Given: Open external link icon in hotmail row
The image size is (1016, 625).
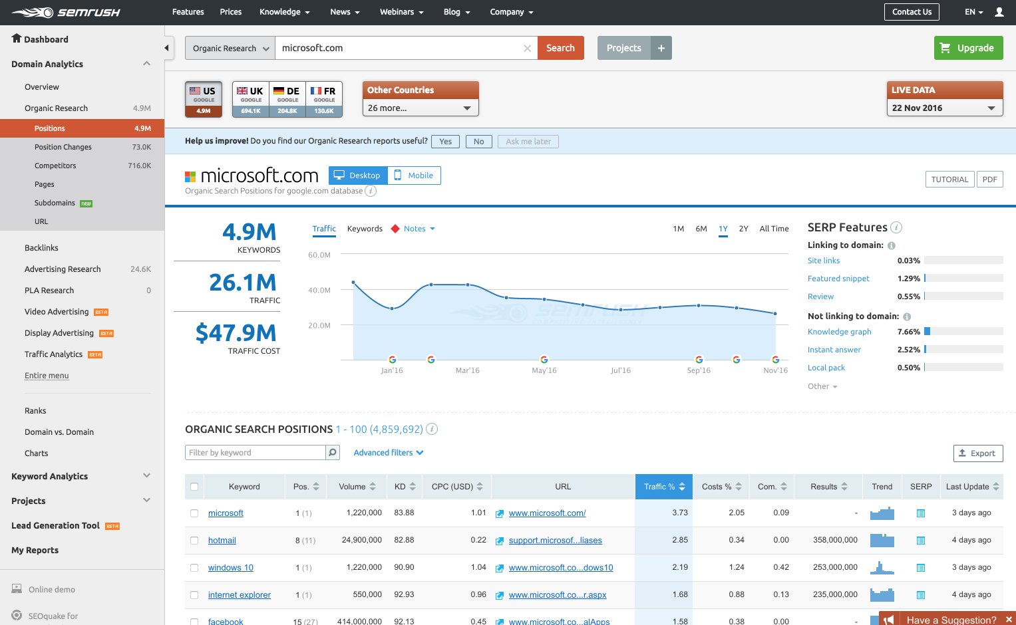Looking at the screenshot, I should coord(500,541).
